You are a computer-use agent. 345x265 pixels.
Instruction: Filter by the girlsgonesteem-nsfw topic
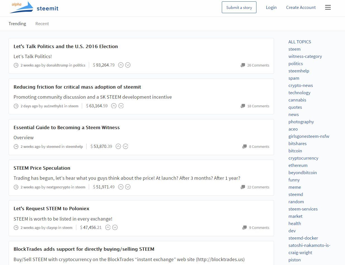pos(309,136)
